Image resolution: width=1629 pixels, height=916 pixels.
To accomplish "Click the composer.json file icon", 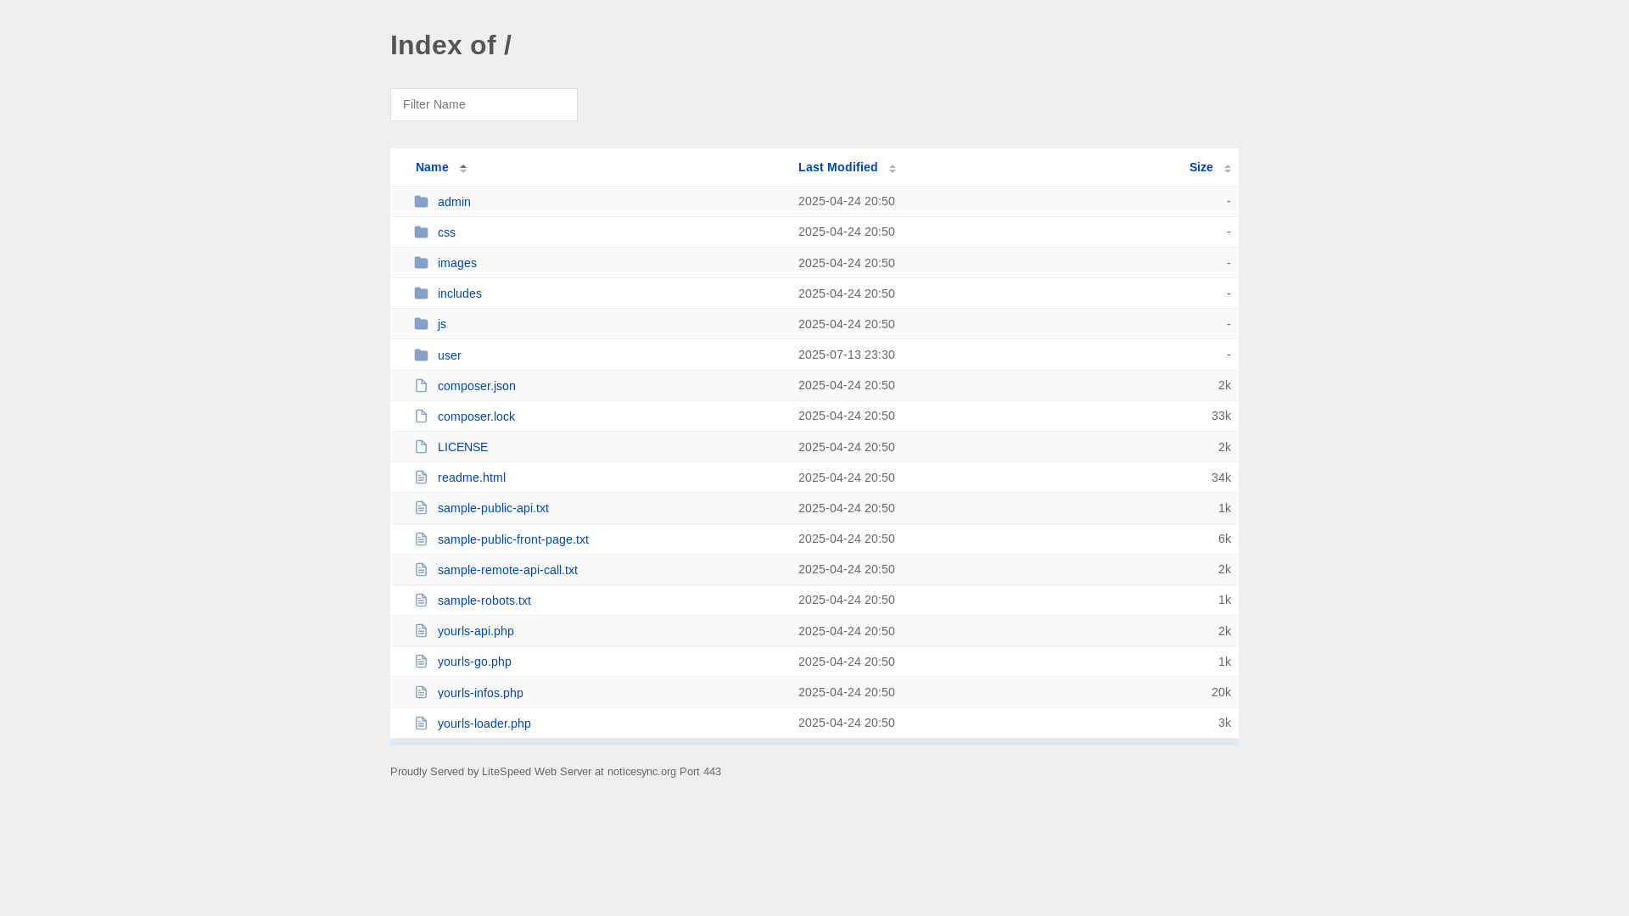I will coord(421,386).
